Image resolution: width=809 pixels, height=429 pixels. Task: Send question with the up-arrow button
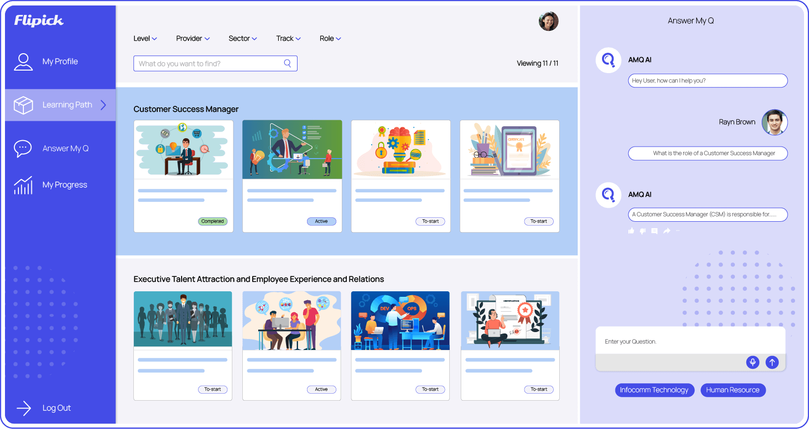coord(772,362)
